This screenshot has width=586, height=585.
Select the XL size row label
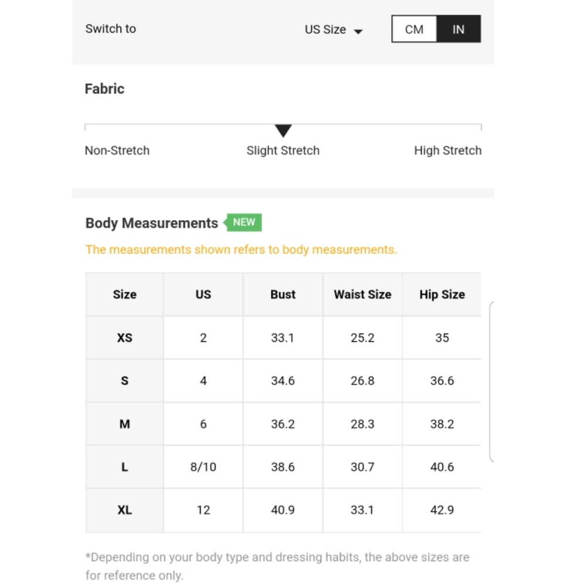tap(124, 510)
